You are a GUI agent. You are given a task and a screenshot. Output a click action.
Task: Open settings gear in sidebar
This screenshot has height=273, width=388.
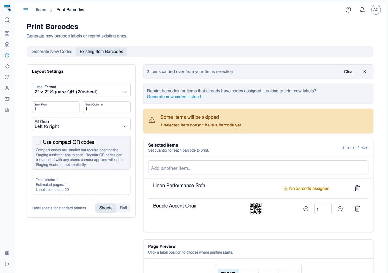tap(7, 253)
